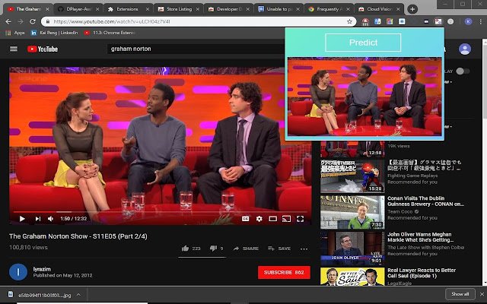Open the Team Coco channel name
The image size is (487, 304).
click(x=400, y=211)
